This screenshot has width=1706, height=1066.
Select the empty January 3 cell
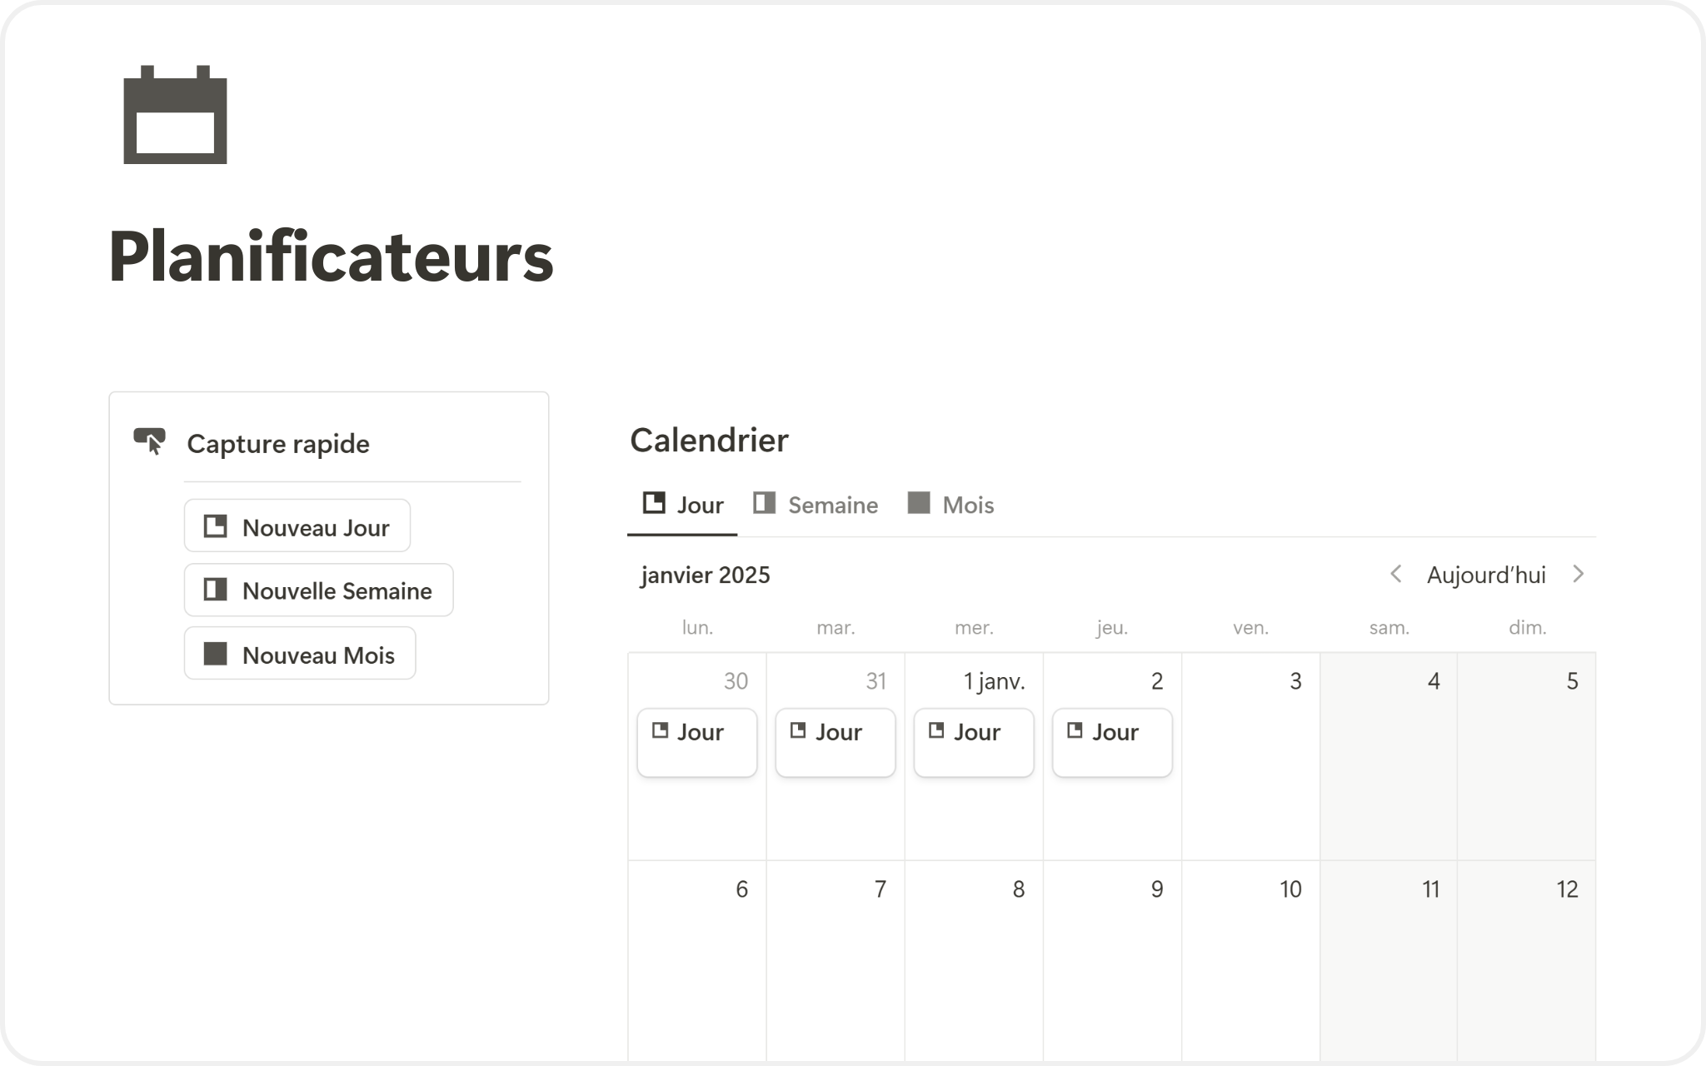click(1250, 775)
